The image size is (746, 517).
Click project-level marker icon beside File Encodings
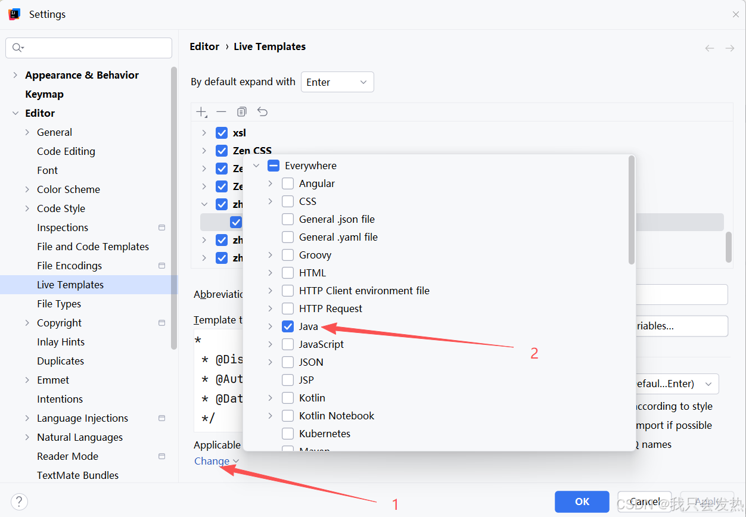[161, 266]
